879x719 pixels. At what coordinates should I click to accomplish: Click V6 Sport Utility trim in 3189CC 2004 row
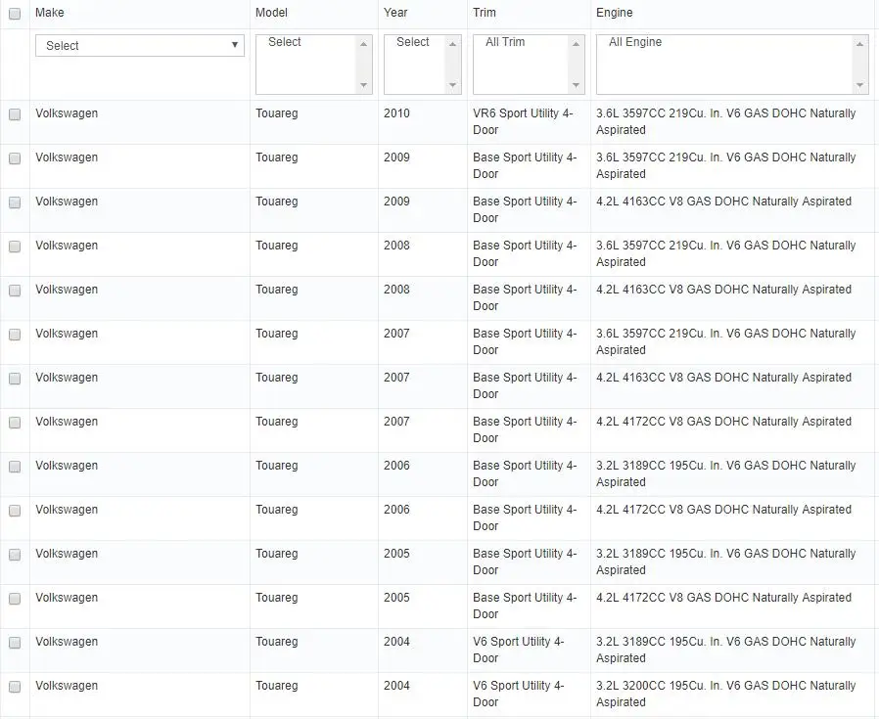tap(519, 651)
